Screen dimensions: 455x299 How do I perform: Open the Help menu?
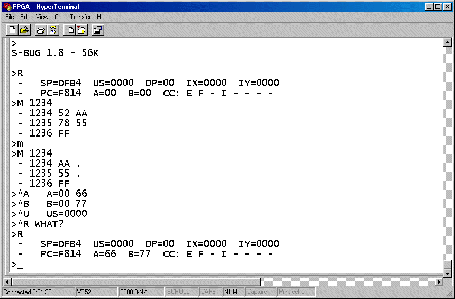point(103,17)
